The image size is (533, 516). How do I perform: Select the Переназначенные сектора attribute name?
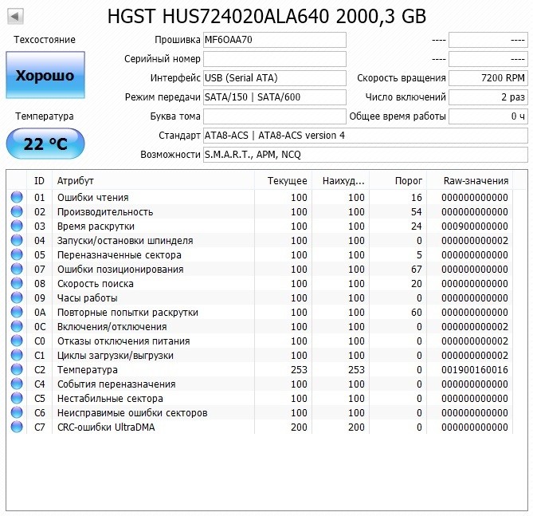(x=120, y=255)
